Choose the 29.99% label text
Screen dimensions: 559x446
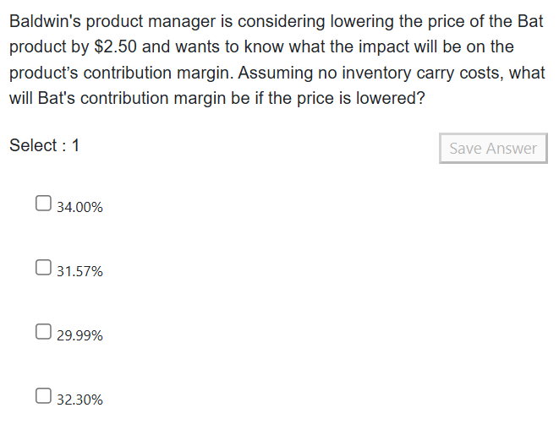(x=79, y=335)
